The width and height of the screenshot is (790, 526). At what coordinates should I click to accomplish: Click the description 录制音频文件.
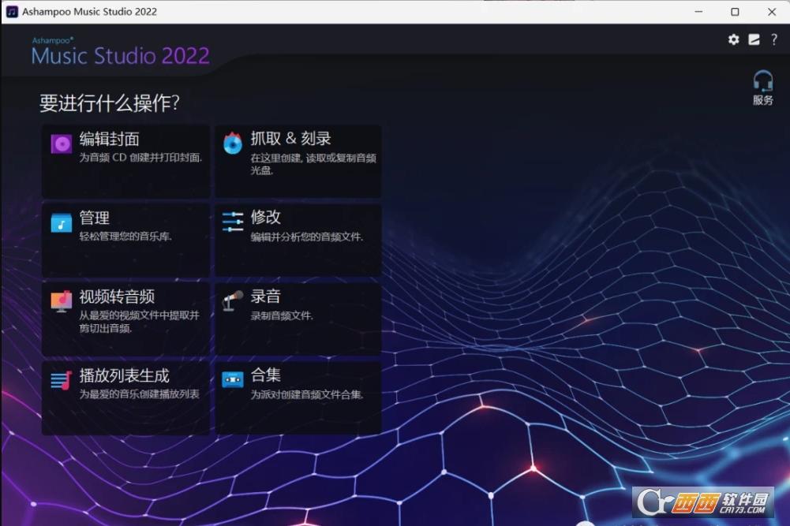click(283, 315)
